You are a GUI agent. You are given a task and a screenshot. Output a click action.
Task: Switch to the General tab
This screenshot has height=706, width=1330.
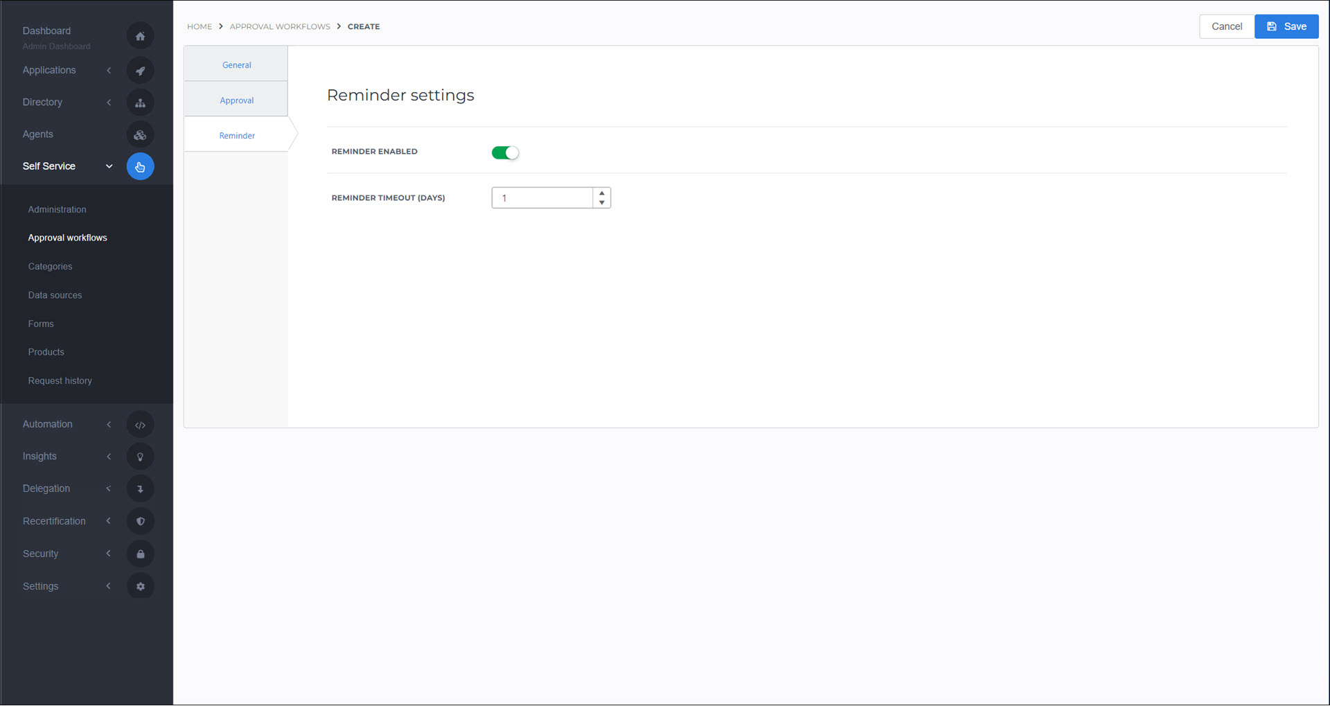click(x=236, y=64)
